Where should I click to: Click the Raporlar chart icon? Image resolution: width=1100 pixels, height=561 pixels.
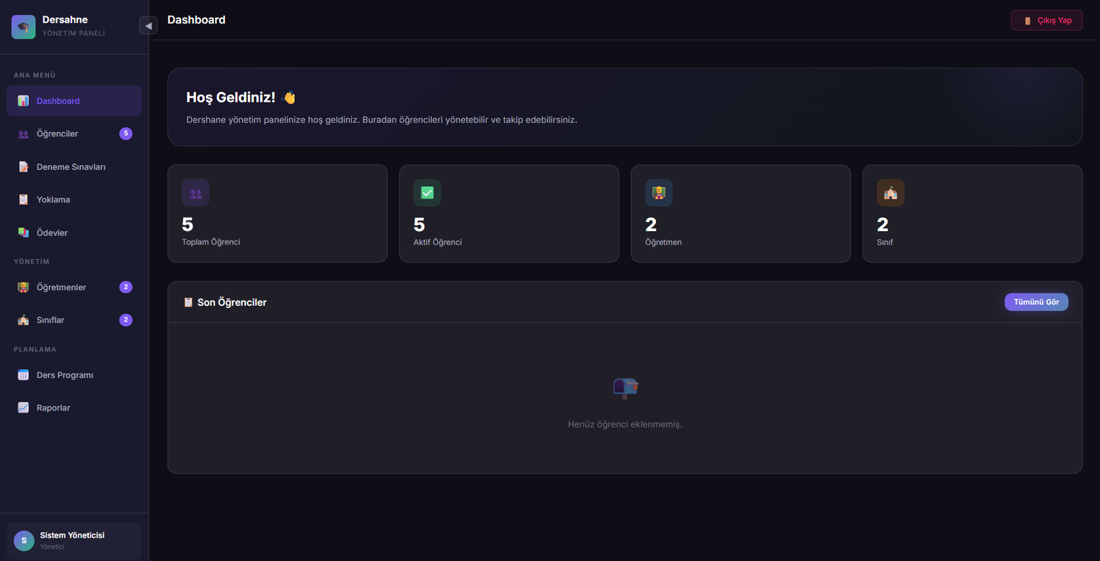pyautogui.click(x=23, y=408)
